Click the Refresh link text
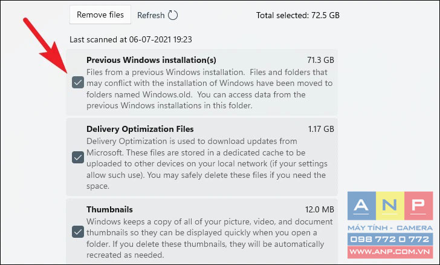The height and width of the screenshot is (265, 440). [150, 15]
